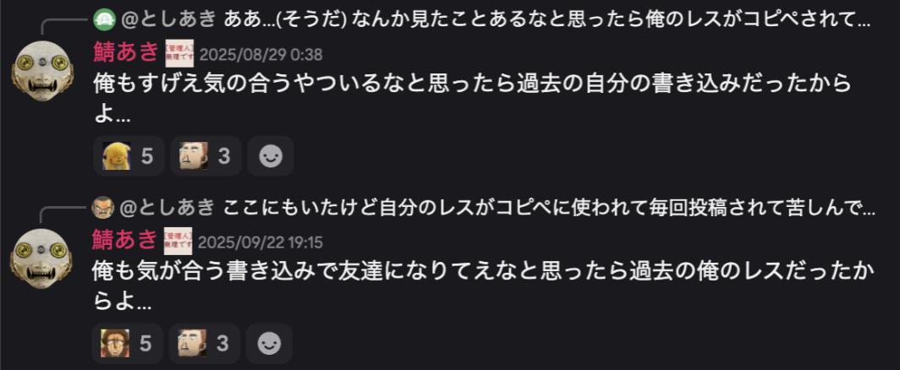The width and height of the screenshot is (900, 370).
Task: Click the @としあき mention in the first reply
Action: coord(167,19)
